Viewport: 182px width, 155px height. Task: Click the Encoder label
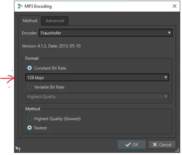tap(29, 33)
